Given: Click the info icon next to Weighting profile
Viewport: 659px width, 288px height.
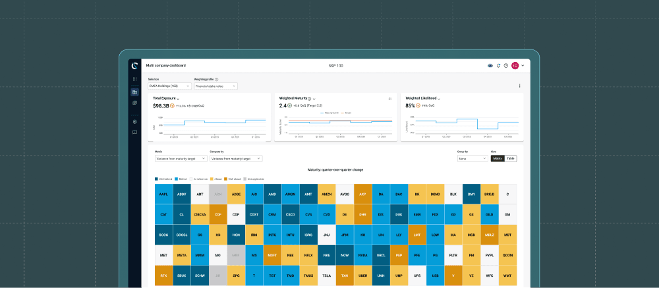Looking at the screenshot, I should coord(216,80).
